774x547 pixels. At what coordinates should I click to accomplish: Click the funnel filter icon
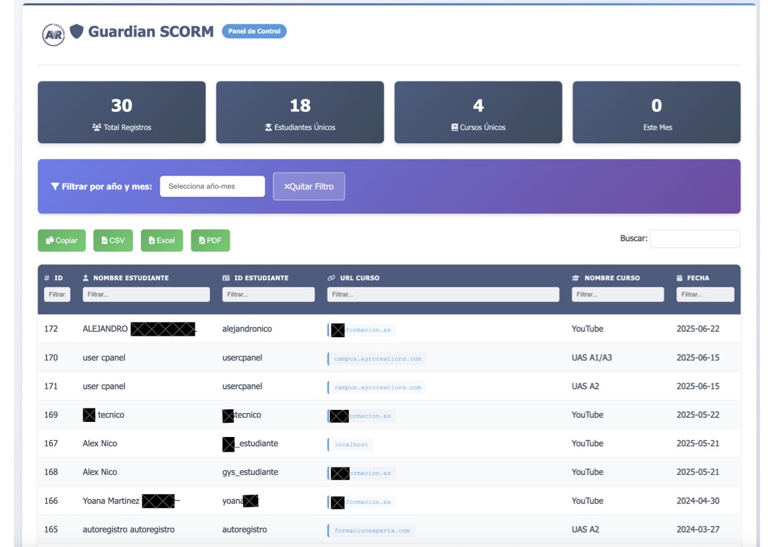point(55,187)
